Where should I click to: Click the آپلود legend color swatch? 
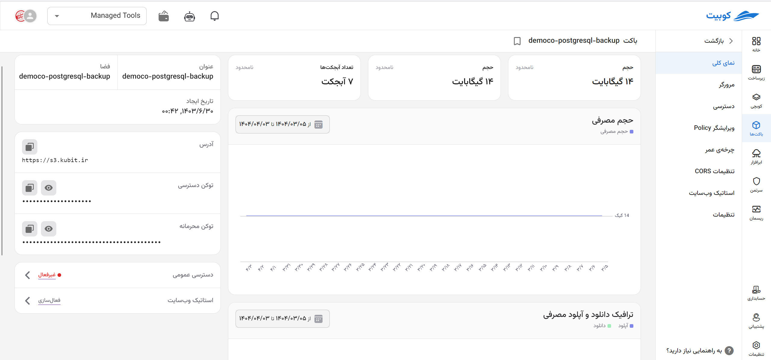(632, 326)
